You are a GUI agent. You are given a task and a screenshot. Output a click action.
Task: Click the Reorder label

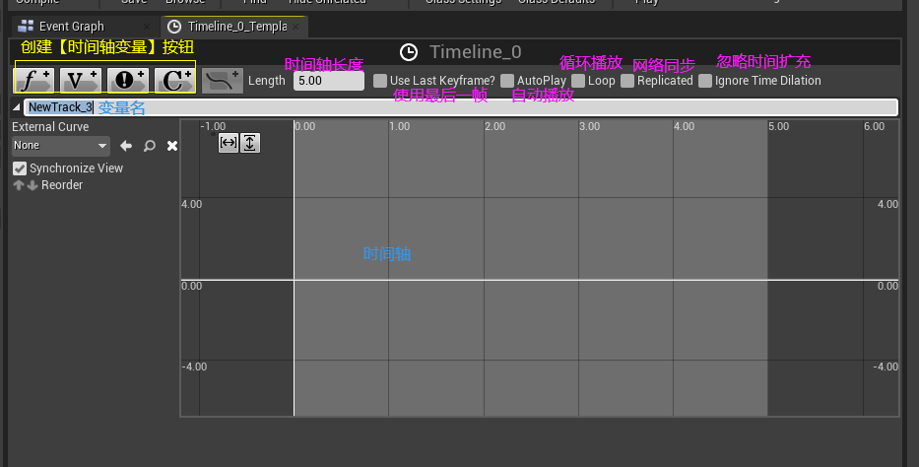(x=62, y=185)
